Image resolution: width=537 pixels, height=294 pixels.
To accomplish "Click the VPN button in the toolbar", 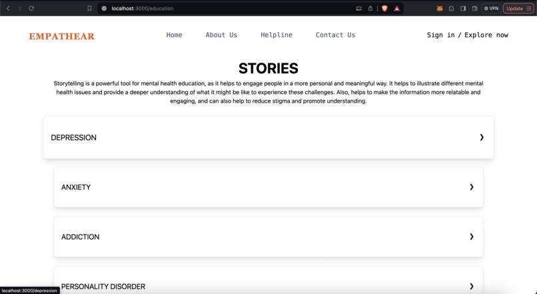I will [491, 8].
